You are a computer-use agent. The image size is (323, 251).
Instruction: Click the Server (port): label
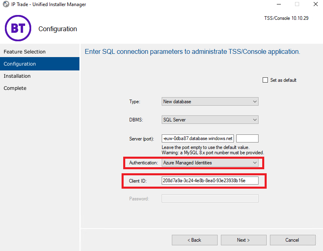coord(141,139)
